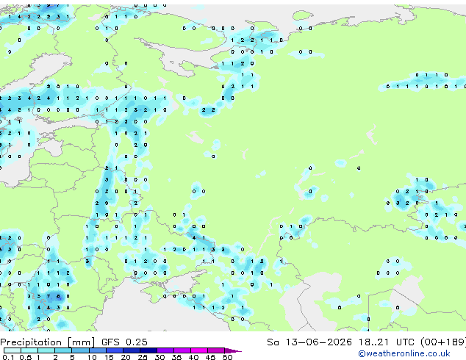Click the 'Precipitation [mm]' title text
The height and width of the screenshot is (360, 466).
tap(48, 342)
